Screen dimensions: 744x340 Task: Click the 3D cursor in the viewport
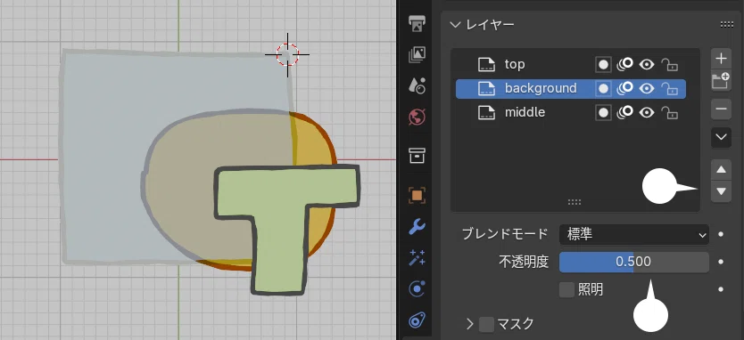(287, 54)
